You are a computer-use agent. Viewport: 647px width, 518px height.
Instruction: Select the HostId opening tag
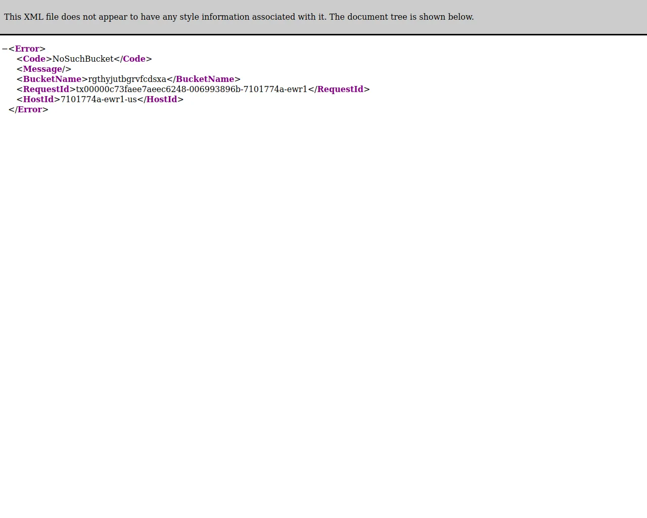[x=38, y=99]
